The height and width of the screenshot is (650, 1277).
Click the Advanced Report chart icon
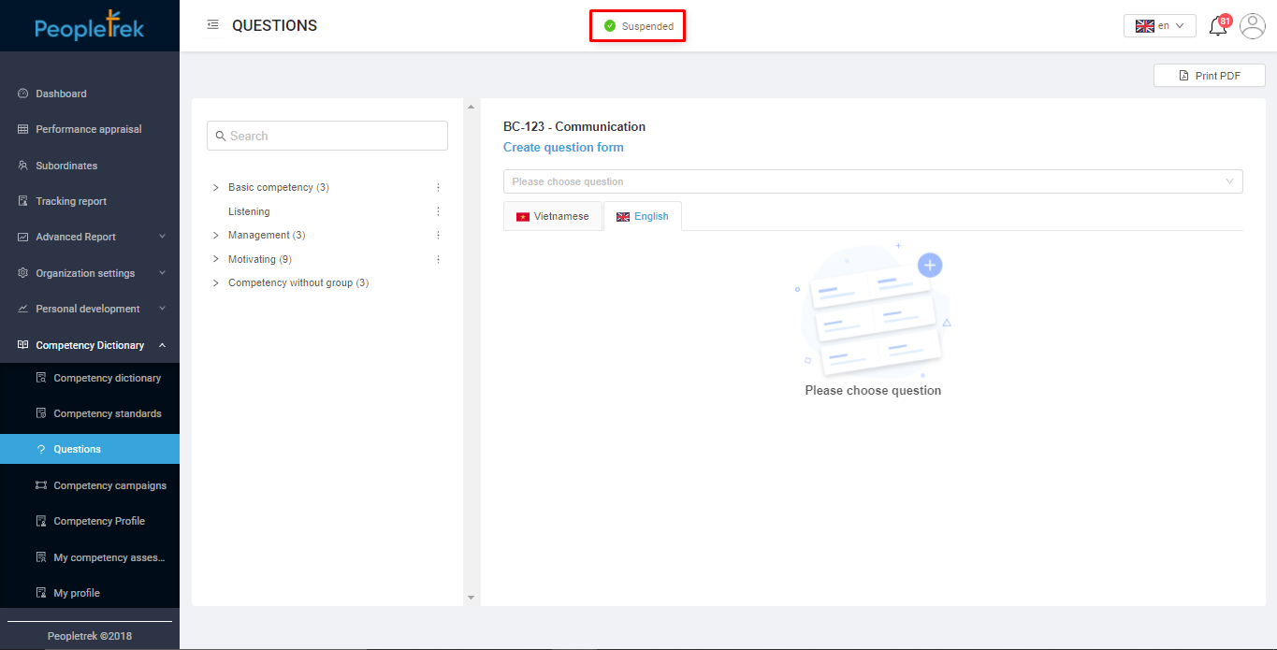point(23,237)
